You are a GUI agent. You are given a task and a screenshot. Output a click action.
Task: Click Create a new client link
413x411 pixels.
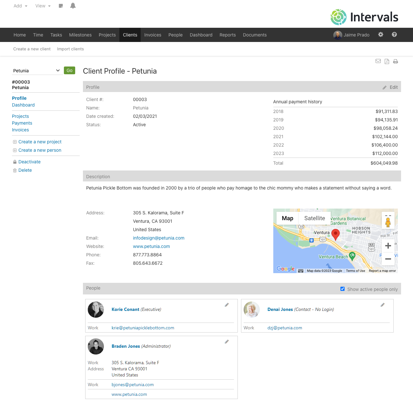32,49
